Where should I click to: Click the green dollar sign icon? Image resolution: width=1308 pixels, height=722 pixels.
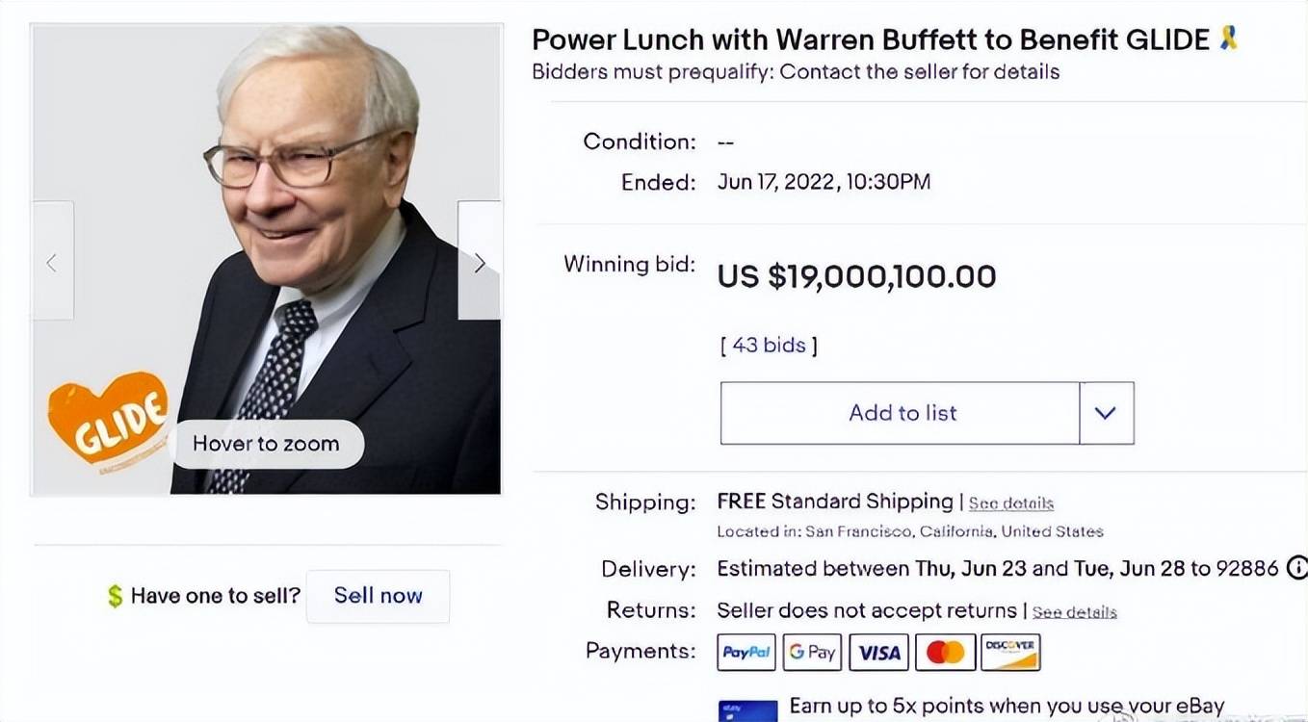pyautogui.click(x=116, y=597)
